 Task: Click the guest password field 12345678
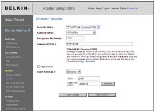[89, 84]
